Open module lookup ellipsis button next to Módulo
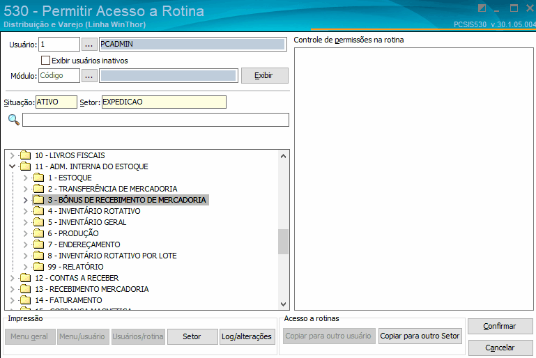Viewport: 536px width, 358px height. [x=89, y=75]
